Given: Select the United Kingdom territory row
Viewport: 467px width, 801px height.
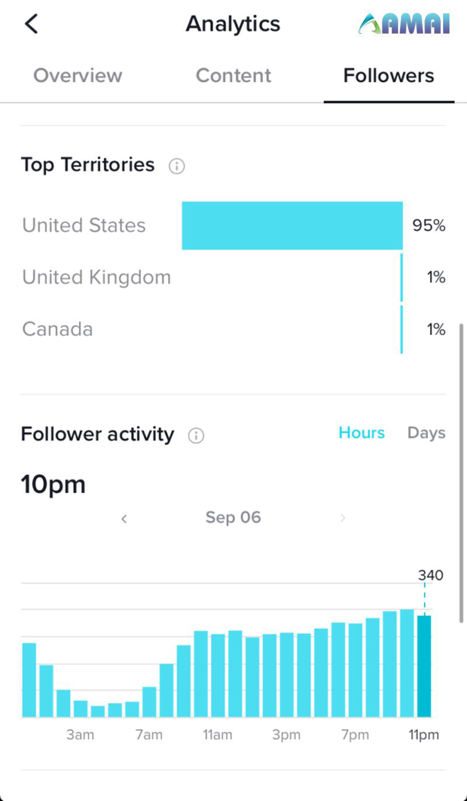Looking at the screenshot, I should point(233,277).
